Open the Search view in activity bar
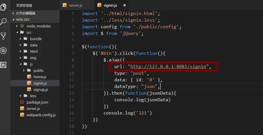The image size is (263, 135). click(x=3, y=22)
